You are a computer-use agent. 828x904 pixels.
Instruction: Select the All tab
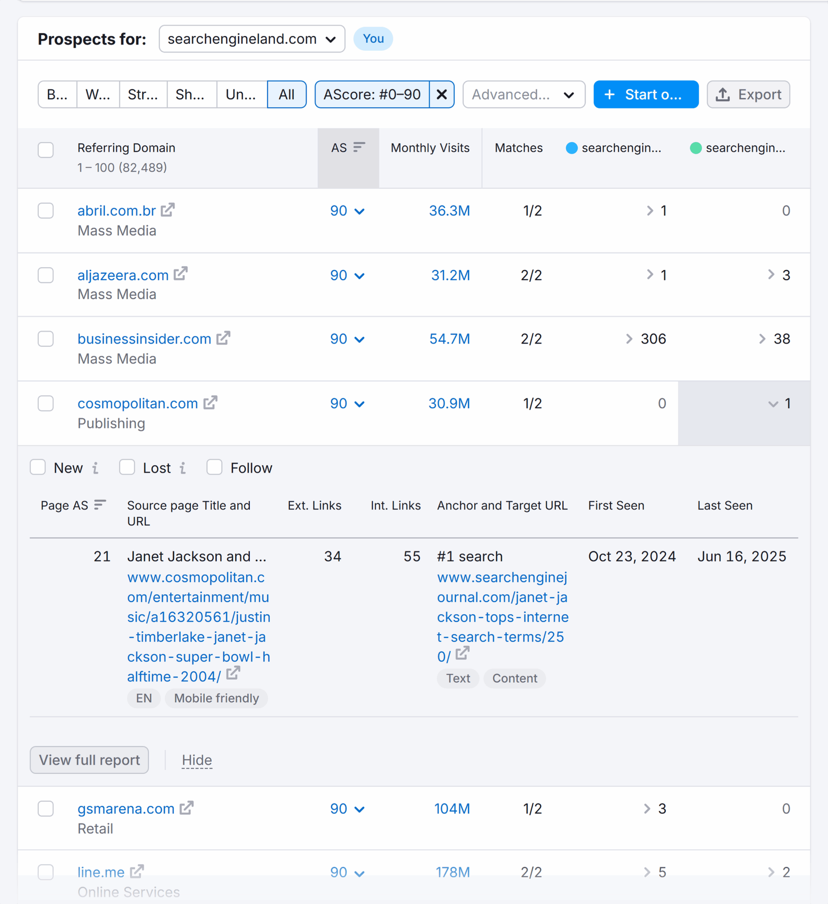click(287, 94)
